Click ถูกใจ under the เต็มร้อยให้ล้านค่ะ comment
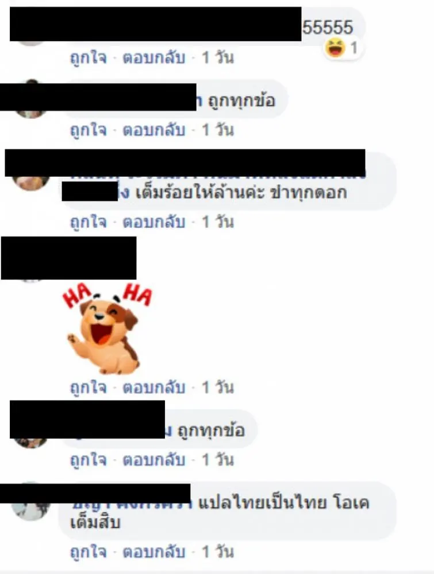 pos(89,222)
